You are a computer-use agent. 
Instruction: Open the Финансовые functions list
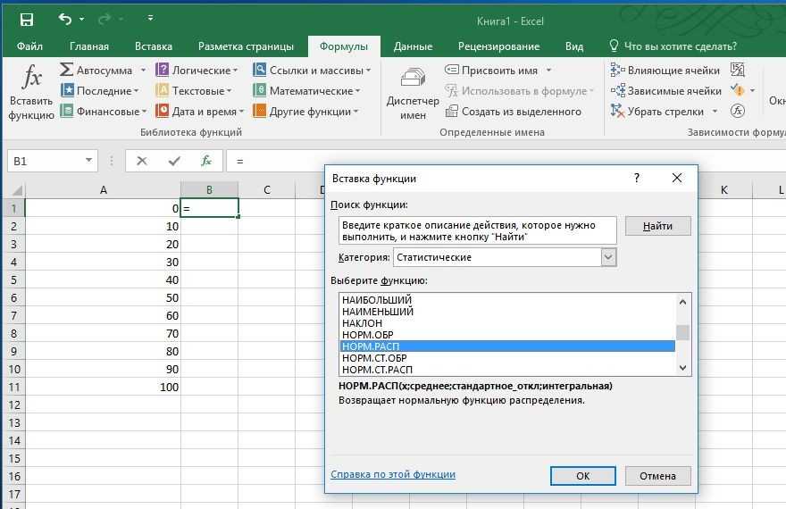103,112
